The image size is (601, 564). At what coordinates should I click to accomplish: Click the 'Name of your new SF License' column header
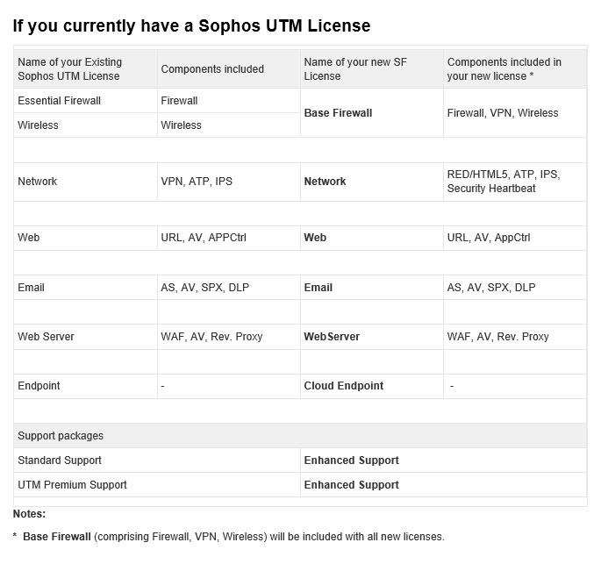[371, 69]
